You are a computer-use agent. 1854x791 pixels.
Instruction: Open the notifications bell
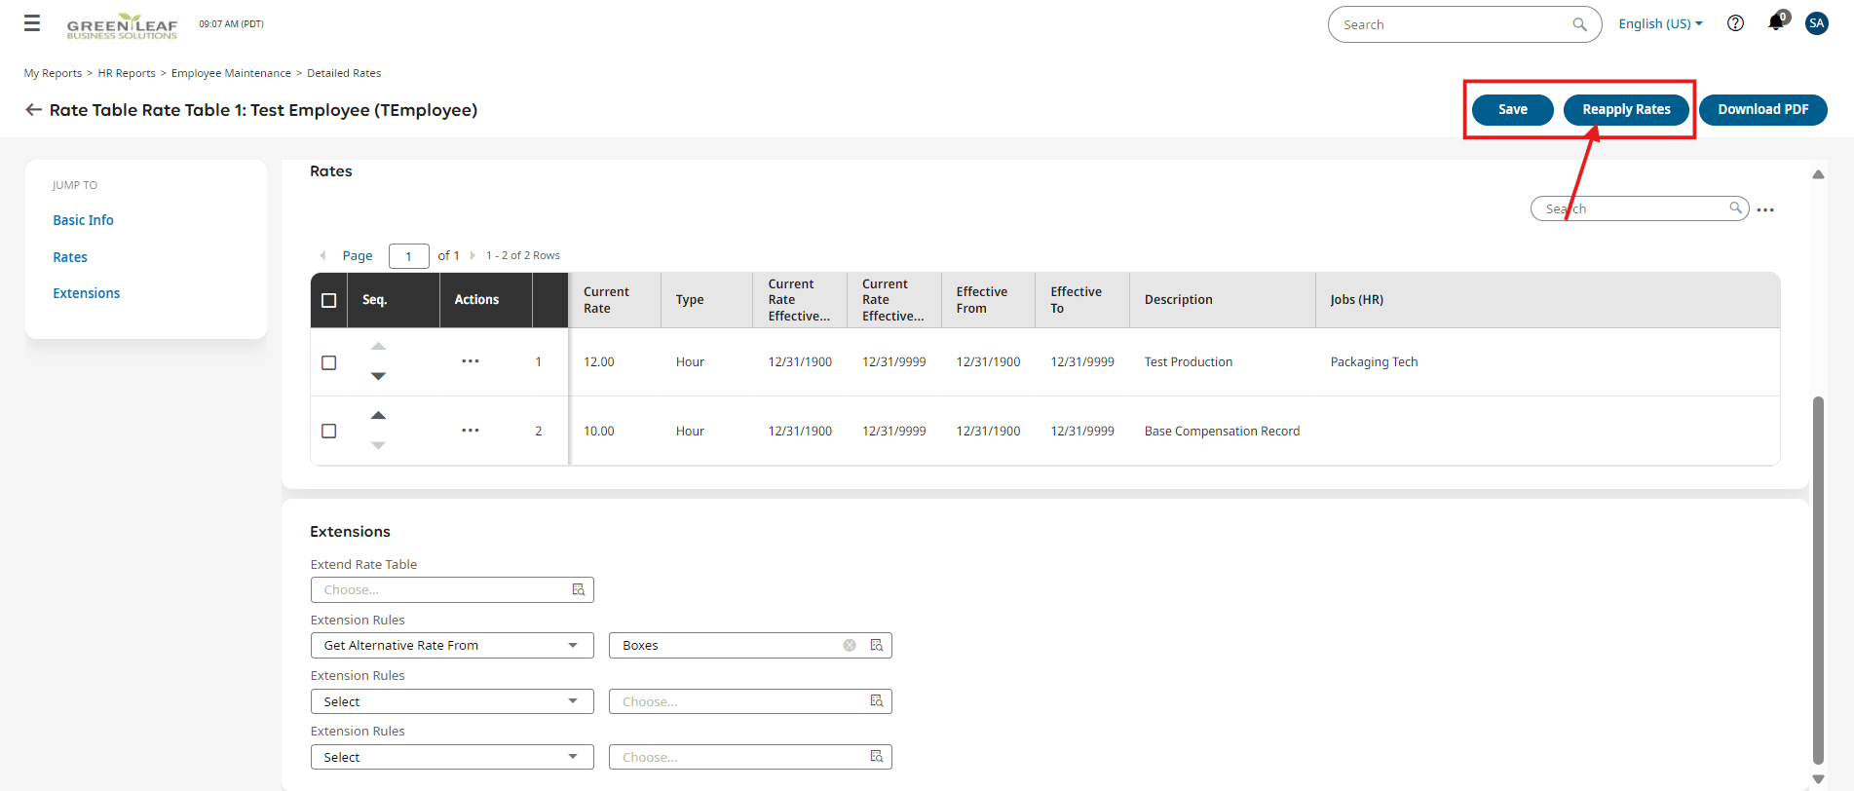(x=1776, y=22)
